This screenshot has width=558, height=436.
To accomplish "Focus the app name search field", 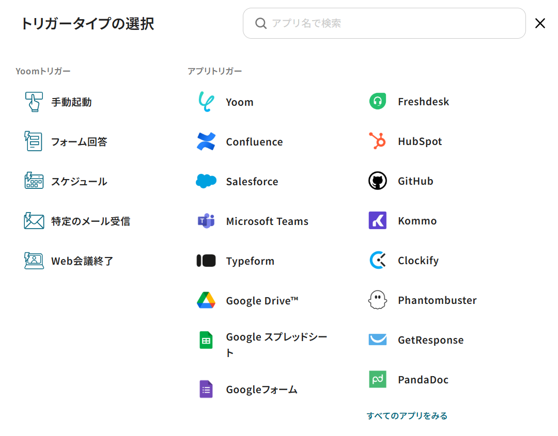I will 384,23.
